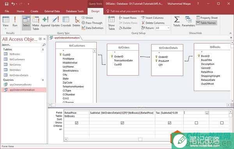This screenshot has height=149, width=234.
Task: Choose the Delete query type
Action: (76, 22)
